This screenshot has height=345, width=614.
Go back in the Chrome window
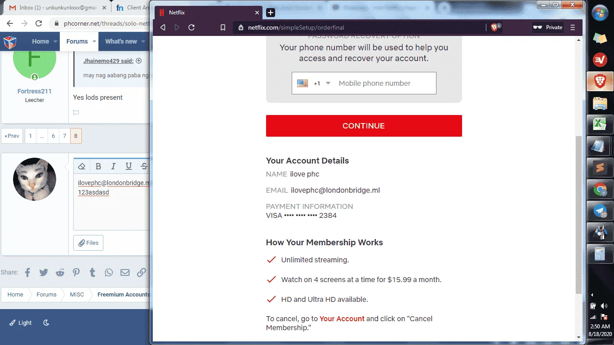point(10,23)
